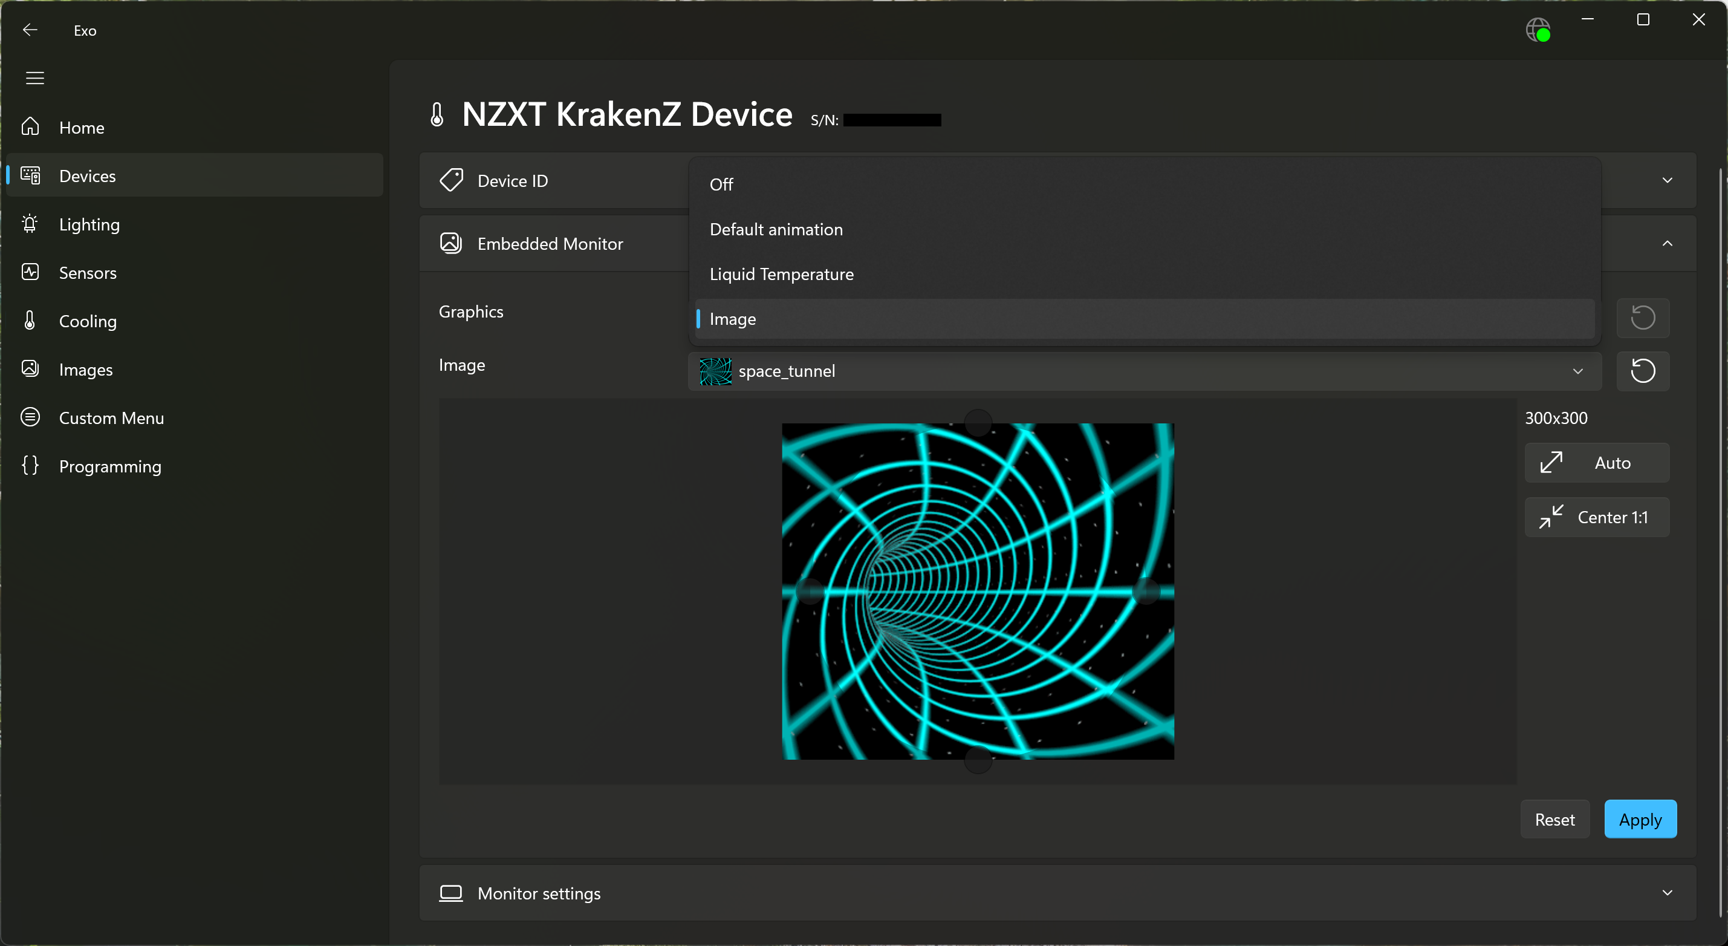Reset the Image selection with undo icon

click(1642, 371)
